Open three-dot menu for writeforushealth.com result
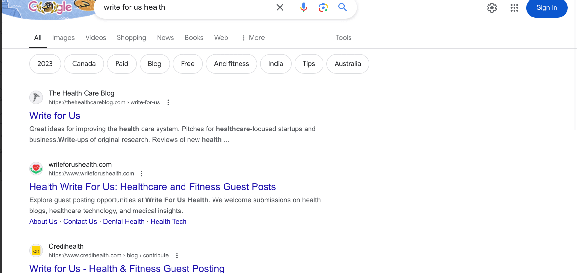The image size is (577, 273). [x=141, y=173]
